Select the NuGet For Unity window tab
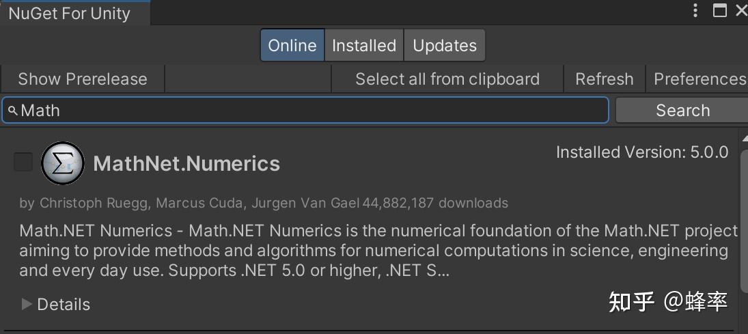Image resolution: width=748 pixels, height=334 pixels. point(70,13)
